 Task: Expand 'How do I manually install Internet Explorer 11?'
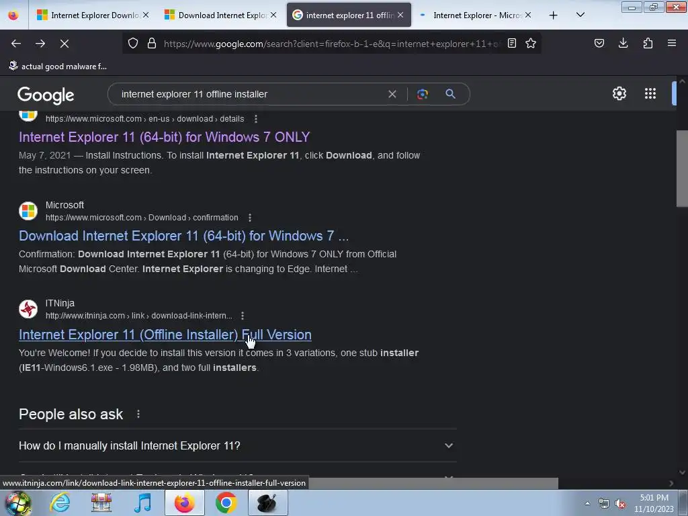coord(237,445)
